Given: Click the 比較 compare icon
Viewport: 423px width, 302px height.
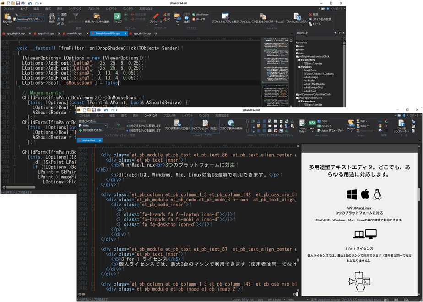Looking at the screenshot, I should (x=186, y=16).
